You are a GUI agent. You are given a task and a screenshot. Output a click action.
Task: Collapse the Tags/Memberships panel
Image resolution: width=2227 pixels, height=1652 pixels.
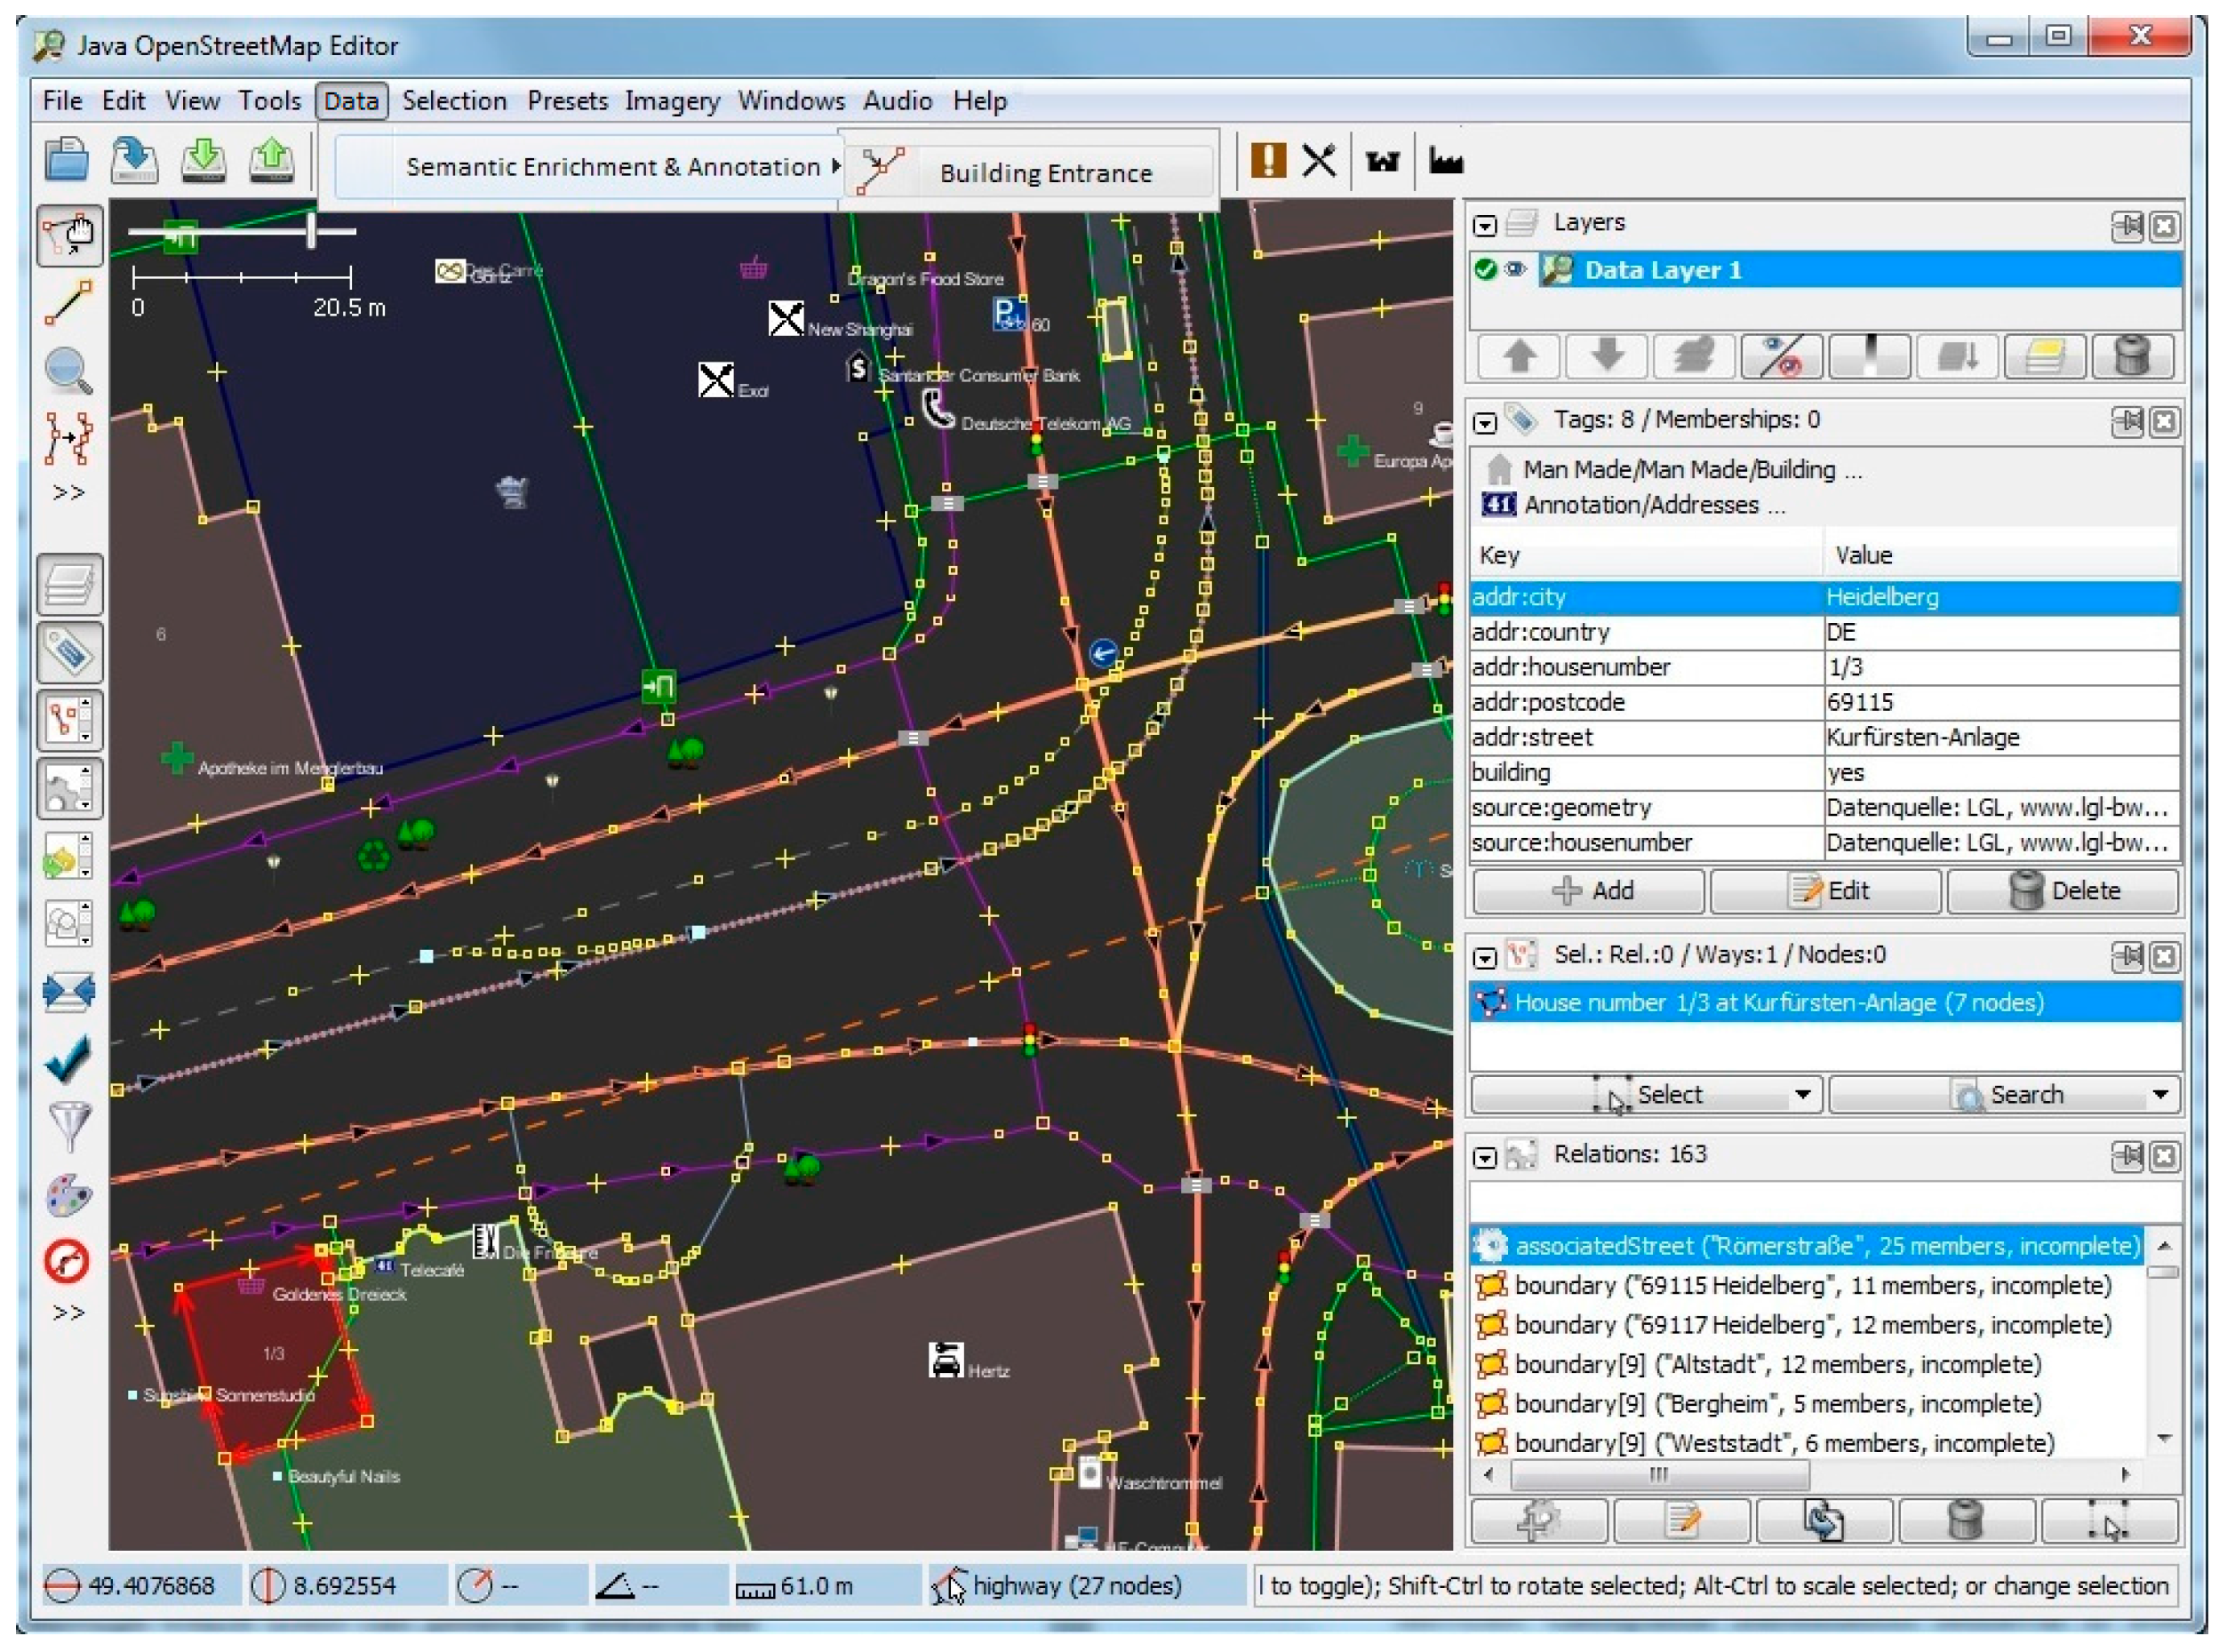pos(1485,423)
